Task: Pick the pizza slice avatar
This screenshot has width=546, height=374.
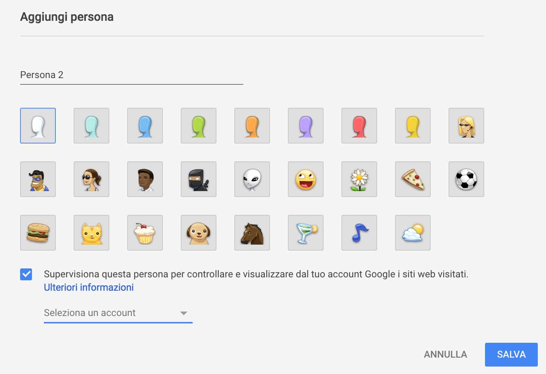Action: [x=413, y=179]
